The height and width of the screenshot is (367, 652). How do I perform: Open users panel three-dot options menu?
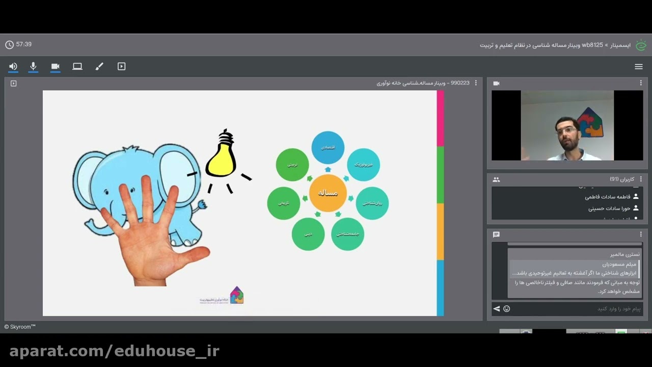[641, 179]
